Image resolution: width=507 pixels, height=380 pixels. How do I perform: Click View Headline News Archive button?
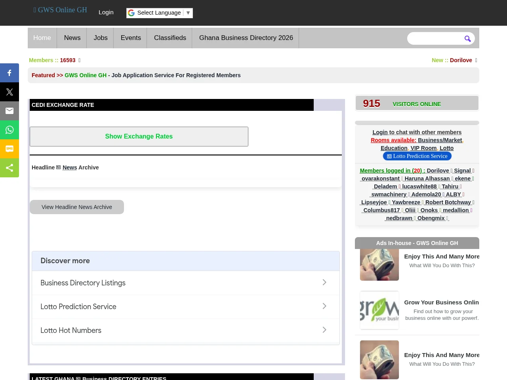point(77,207)
